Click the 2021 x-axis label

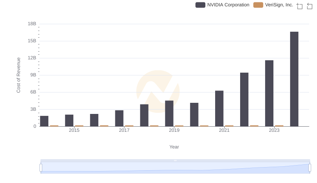(224, 130)
